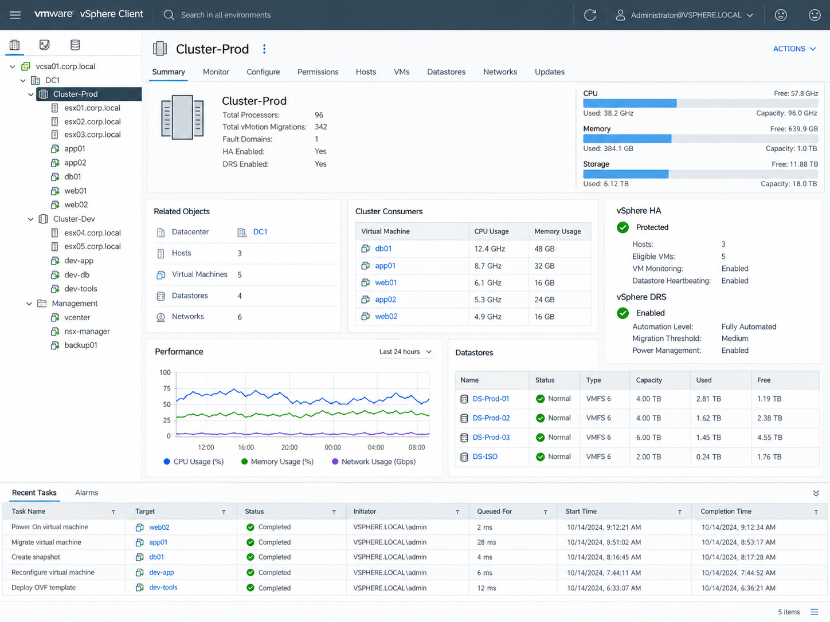Click the refresh icon in header
The width and height of the screenshot is (830, 622).
(590, 15)
